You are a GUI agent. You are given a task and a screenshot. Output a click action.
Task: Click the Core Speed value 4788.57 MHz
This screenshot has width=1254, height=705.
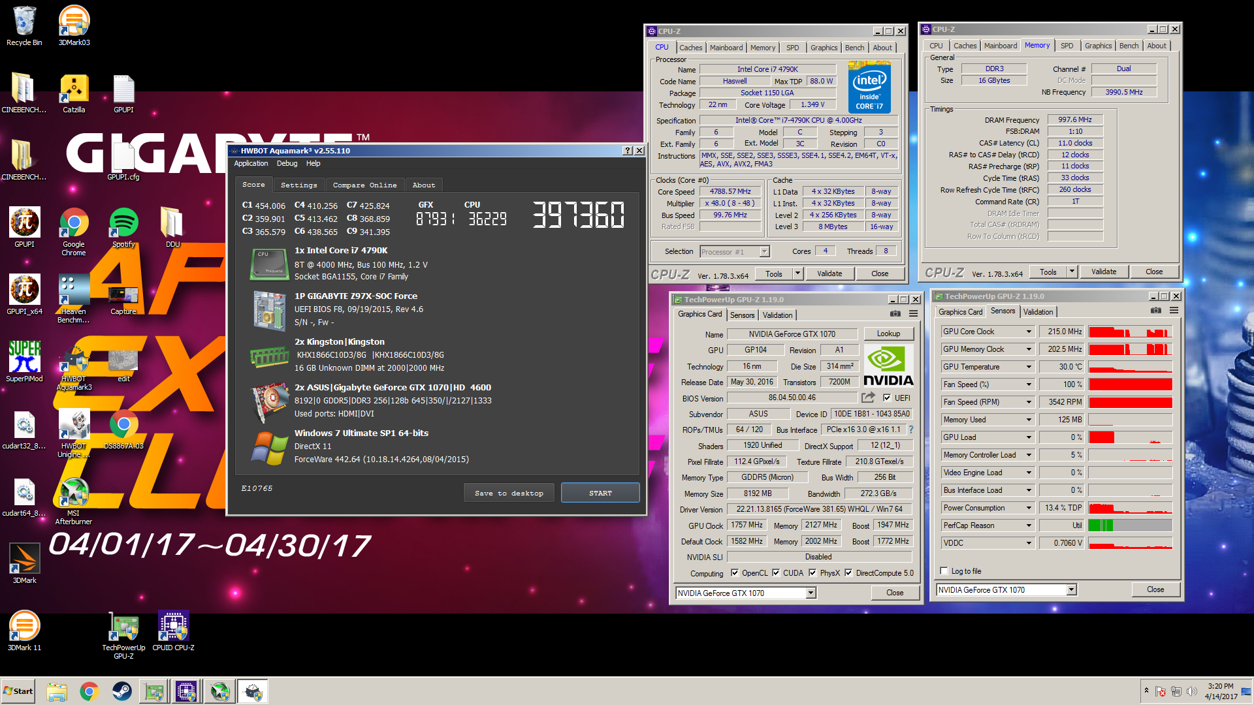click(x=730, y=191)
